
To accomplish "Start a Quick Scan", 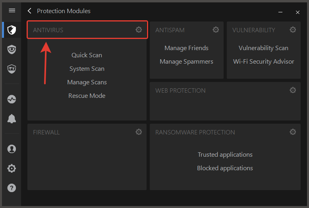I will (87, 55).
